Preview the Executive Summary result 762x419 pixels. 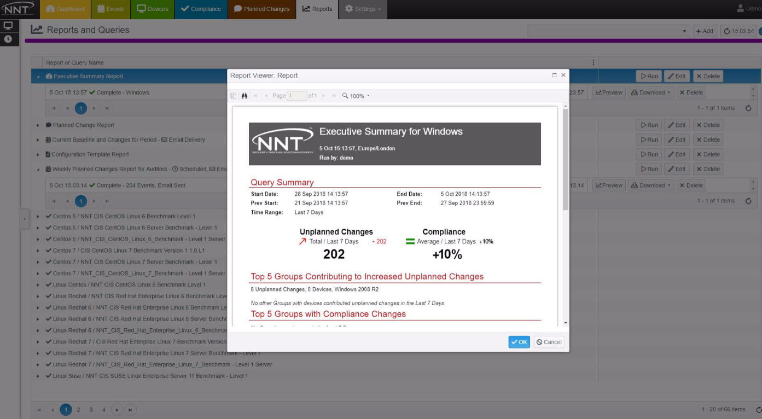pyautogui.click(x=609, y=92)
